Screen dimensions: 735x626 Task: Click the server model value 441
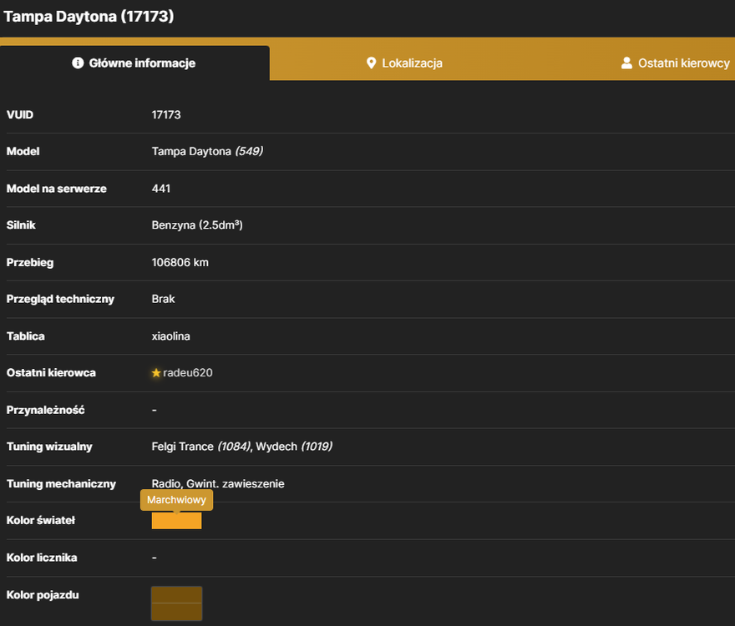[161, 189]
